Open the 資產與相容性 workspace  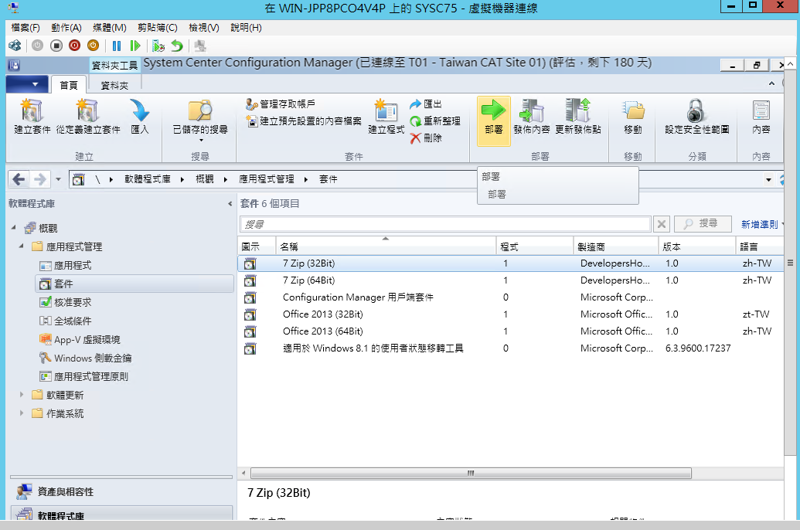(121, 491)
